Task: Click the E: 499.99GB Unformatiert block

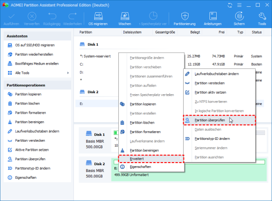Action: (x=189, y=170)
